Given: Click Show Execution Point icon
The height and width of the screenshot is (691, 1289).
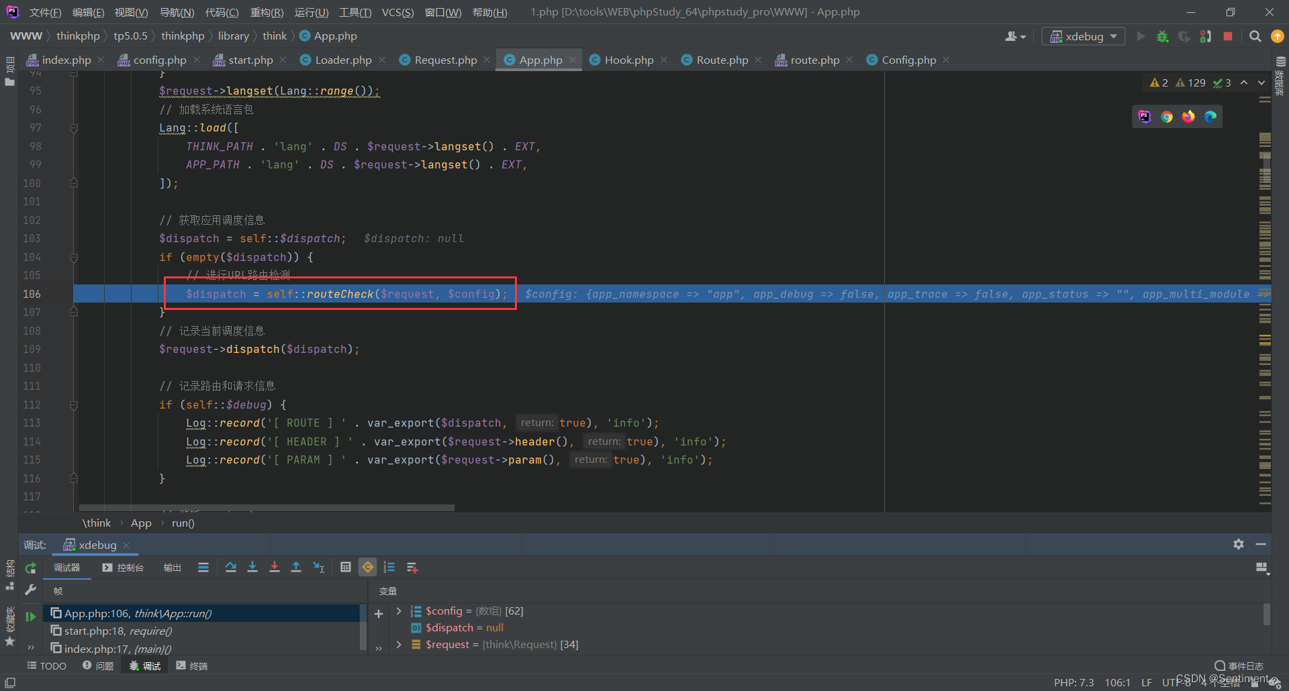Looking at the screenshot, I should tap(203, 568).
